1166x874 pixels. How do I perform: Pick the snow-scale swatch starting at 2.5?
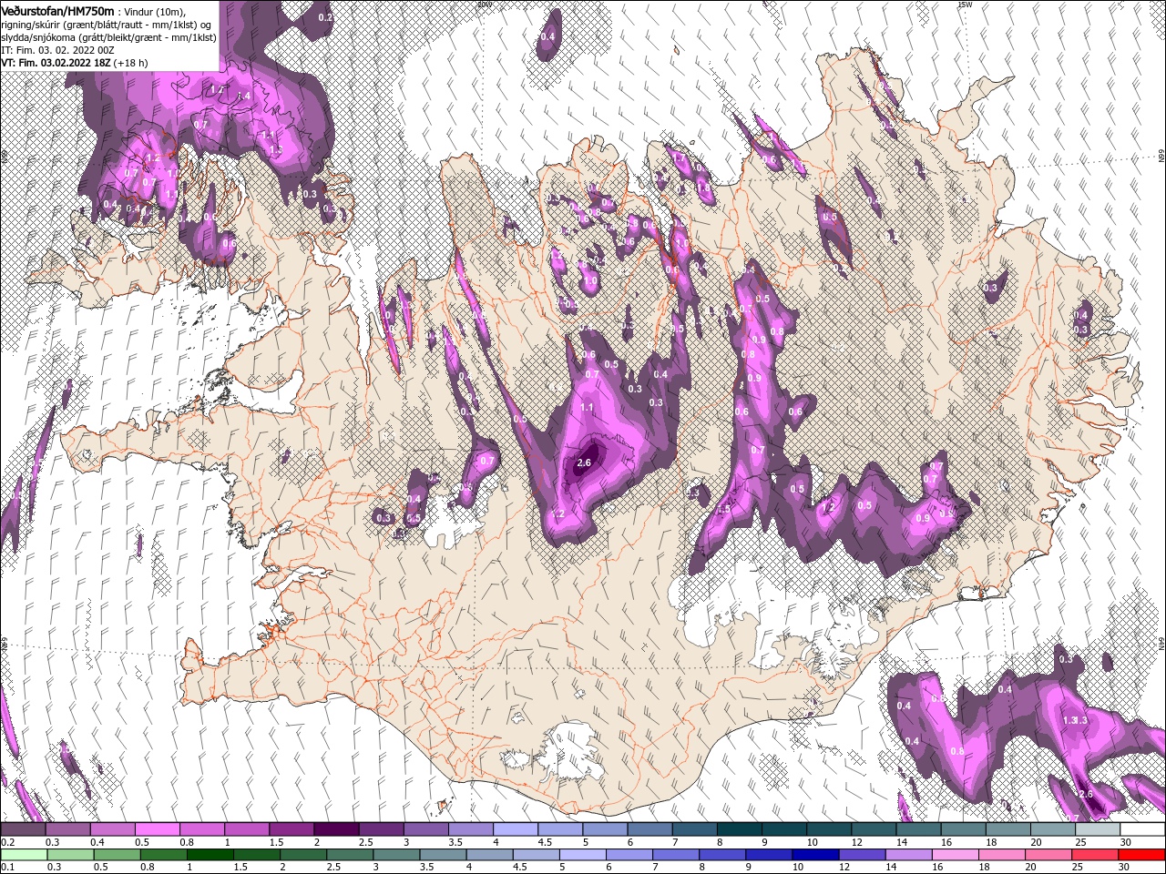[x=381, y=829]
